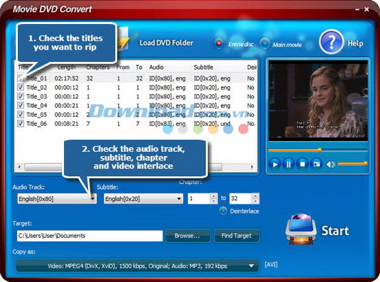Open the Subtitle English[0x20] dropdown

(143, 199)
